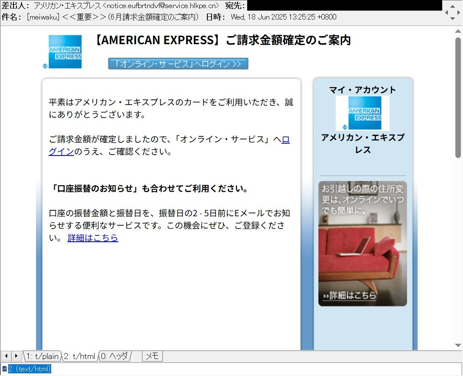
Task: Click the vertical scrollbar thumb
Action: click(458, 98)
